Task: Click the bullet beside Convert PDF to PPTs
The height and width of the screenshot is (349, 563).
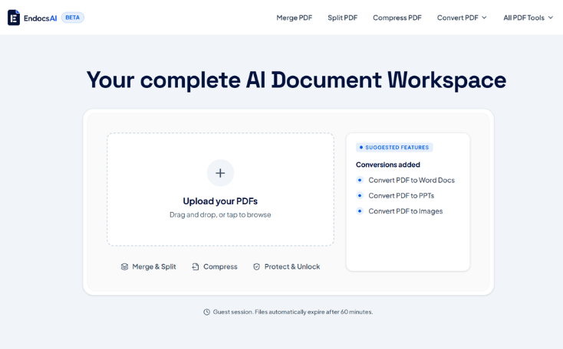Action: 360,195
